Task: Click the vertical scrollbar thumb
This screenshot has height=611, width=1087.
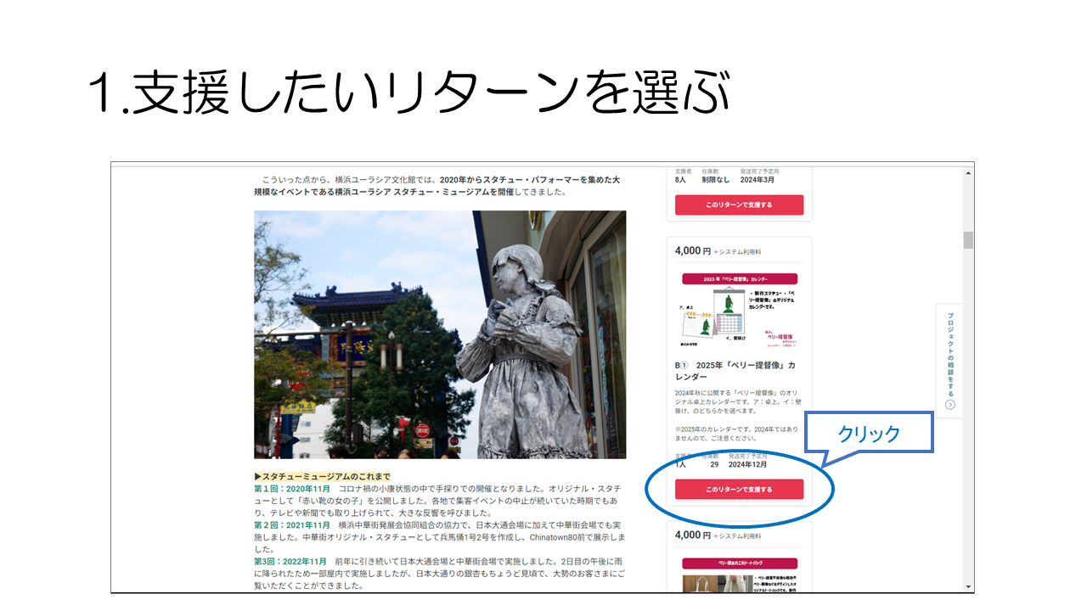Action: coord(968,240)
